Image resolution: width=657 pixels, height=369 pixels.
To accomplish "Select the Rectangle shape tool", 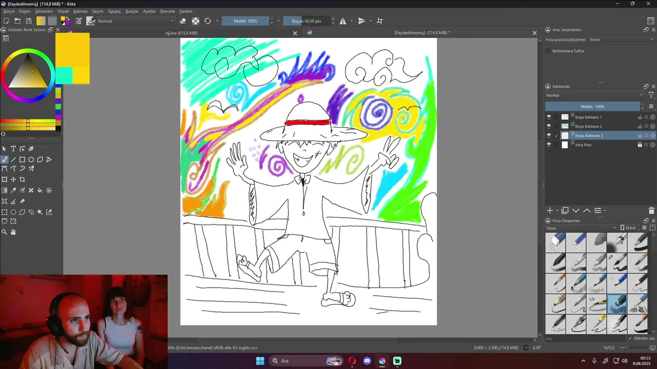I will [22, 159].
